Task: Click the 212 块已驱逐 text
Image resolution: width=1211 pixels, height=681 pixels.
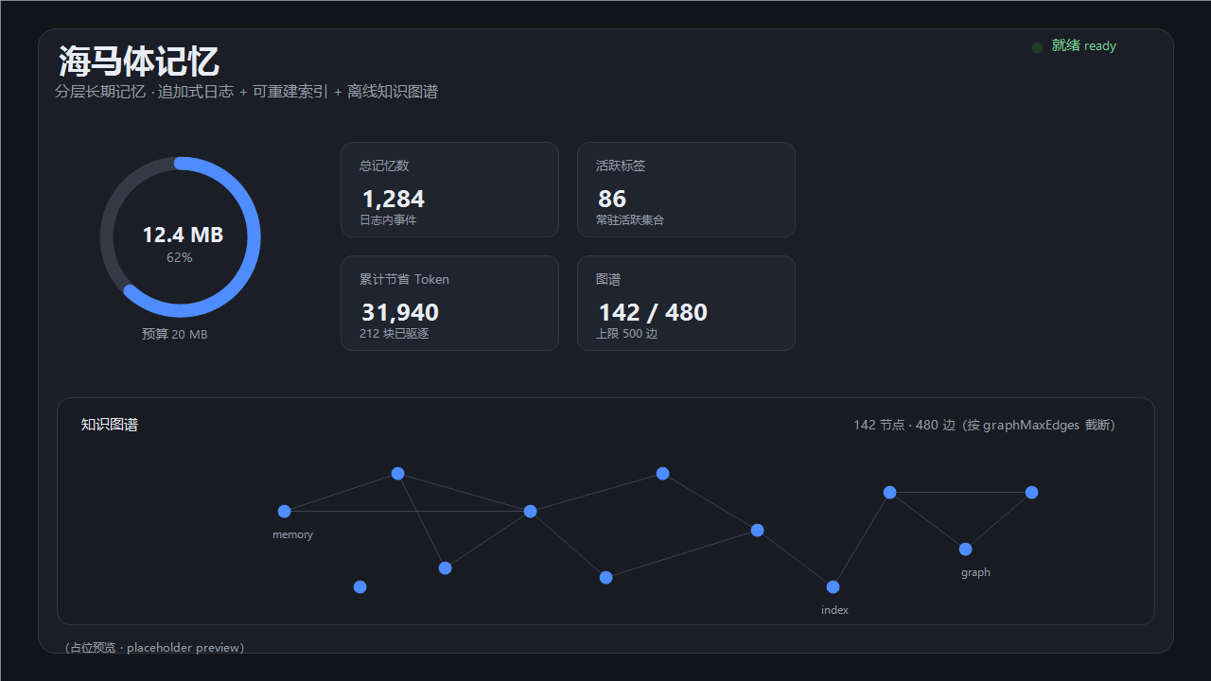Action: point(394,333)
